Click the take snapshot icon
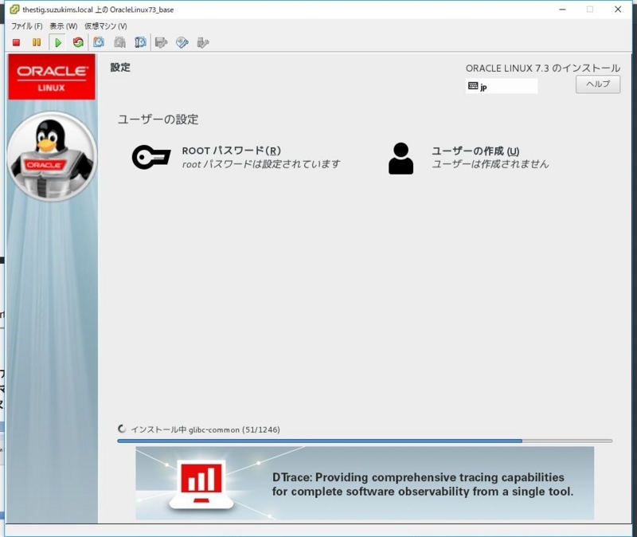This screenshot has height=537, width=637. (99, 42)
